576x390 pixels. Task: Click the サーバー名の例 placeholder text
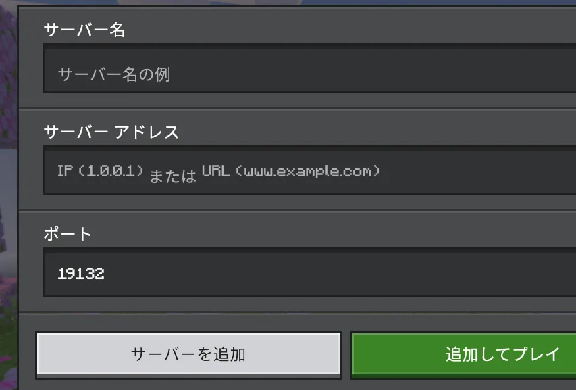[114, 74]
